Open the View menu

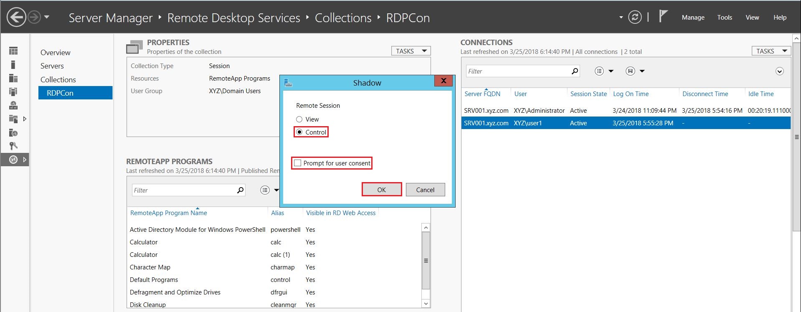click(752, 18)
